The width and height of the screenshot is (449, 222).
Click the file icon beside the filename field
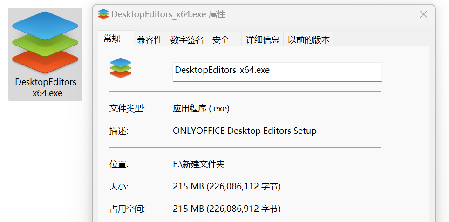point(121,68)
